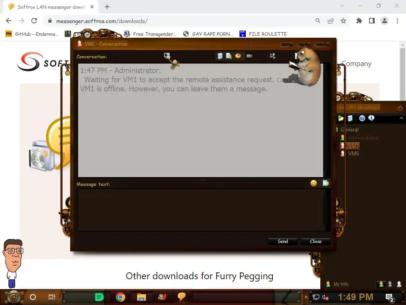Click the muted volume icon in tray
This screenshot has height=305, width=406.
pyautogui.click(x=326, y=297)
